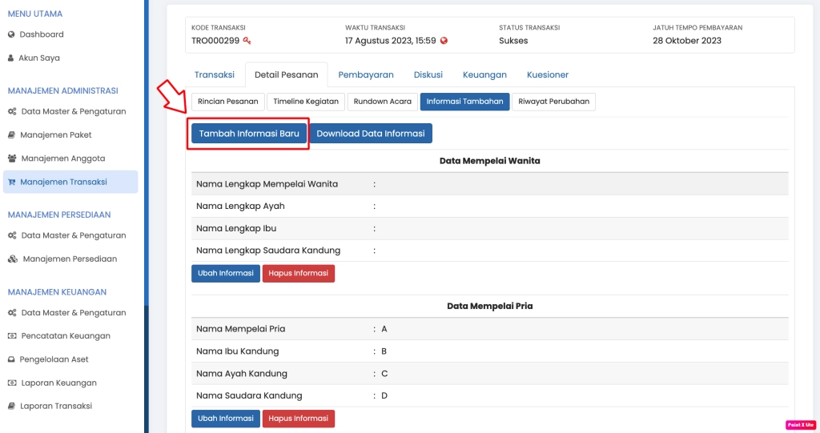This screenshot has width=820, height=433.
Task: Click the Manajemen Persediaan boxes icon
Action: coord(12,259)
